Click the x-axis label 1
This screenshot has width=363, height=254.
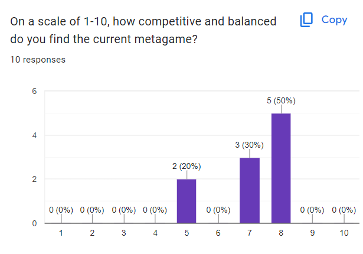(61, 233)
